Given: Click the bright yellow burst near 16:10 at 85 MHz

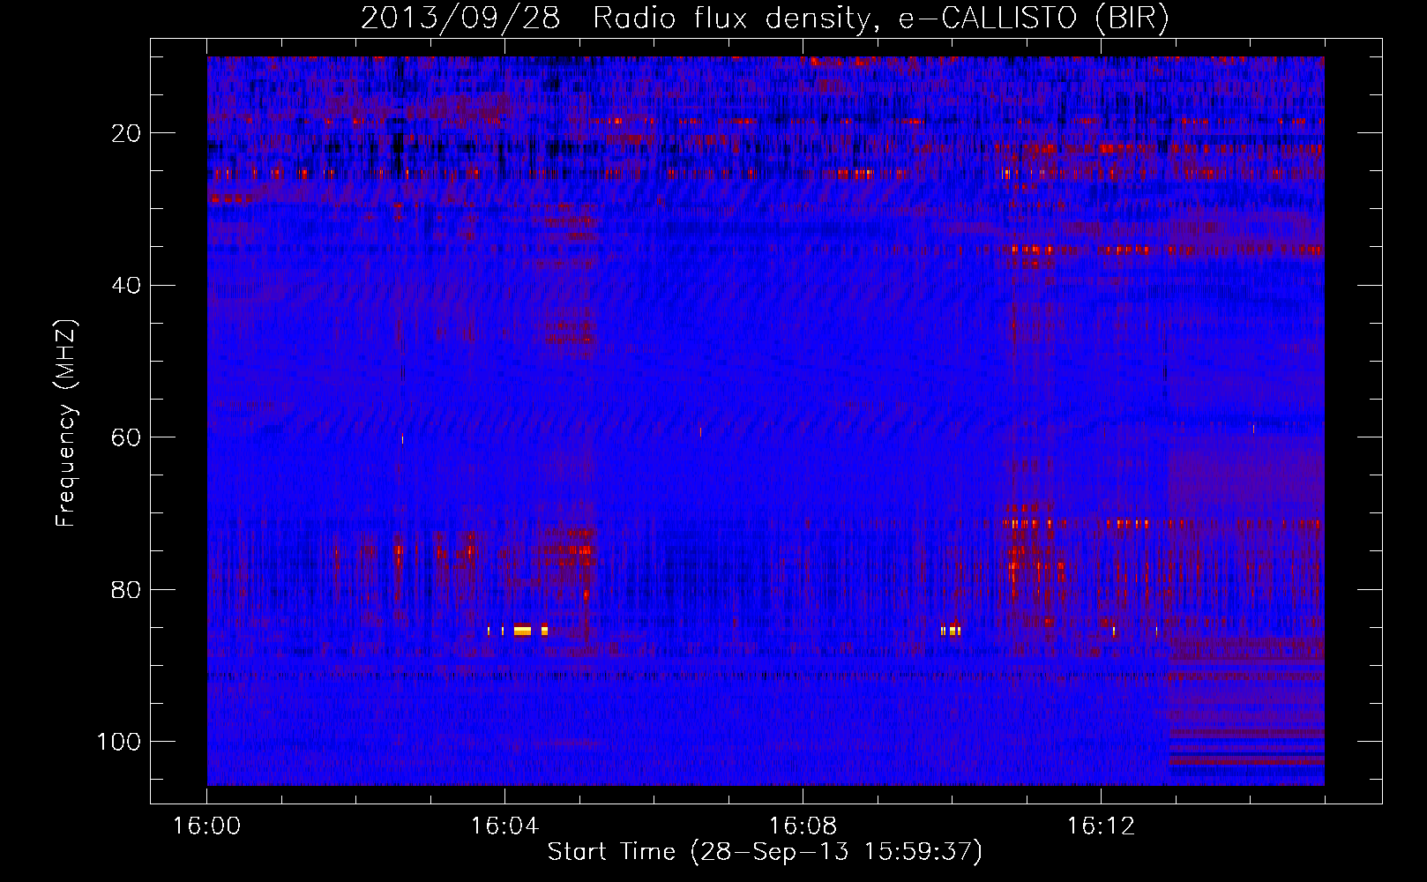Looking at the screenshot, I should coord(950,631).
